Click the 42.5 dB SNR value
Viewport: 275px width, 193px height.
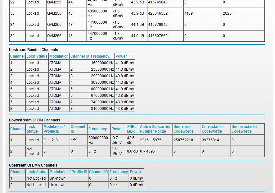pyautogui.click(x=131, y=140)
